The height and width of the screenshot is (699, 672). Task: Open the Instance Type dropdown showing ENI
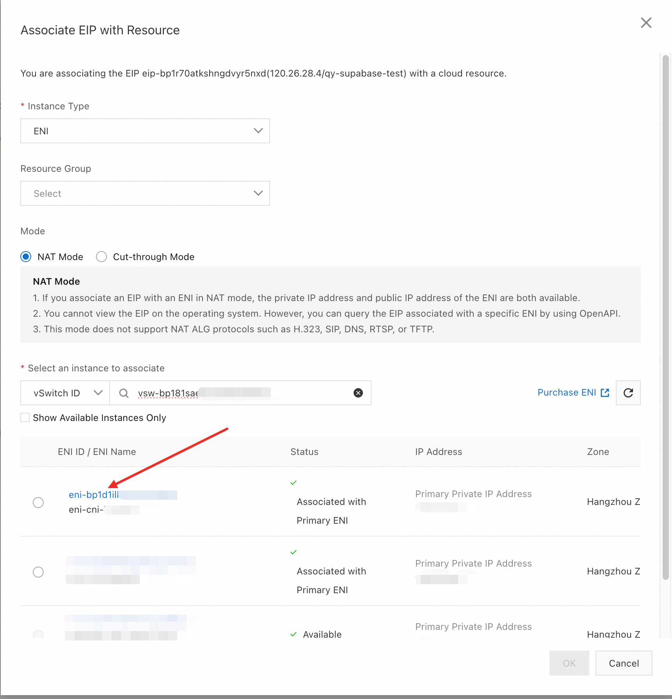pyautogui.click(x=145, y=131)
